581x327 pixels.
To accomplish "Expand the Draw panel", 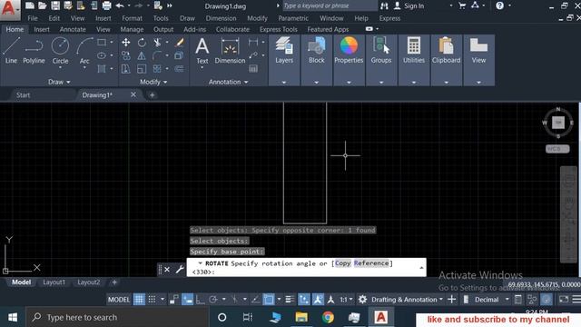I will 59,82.
